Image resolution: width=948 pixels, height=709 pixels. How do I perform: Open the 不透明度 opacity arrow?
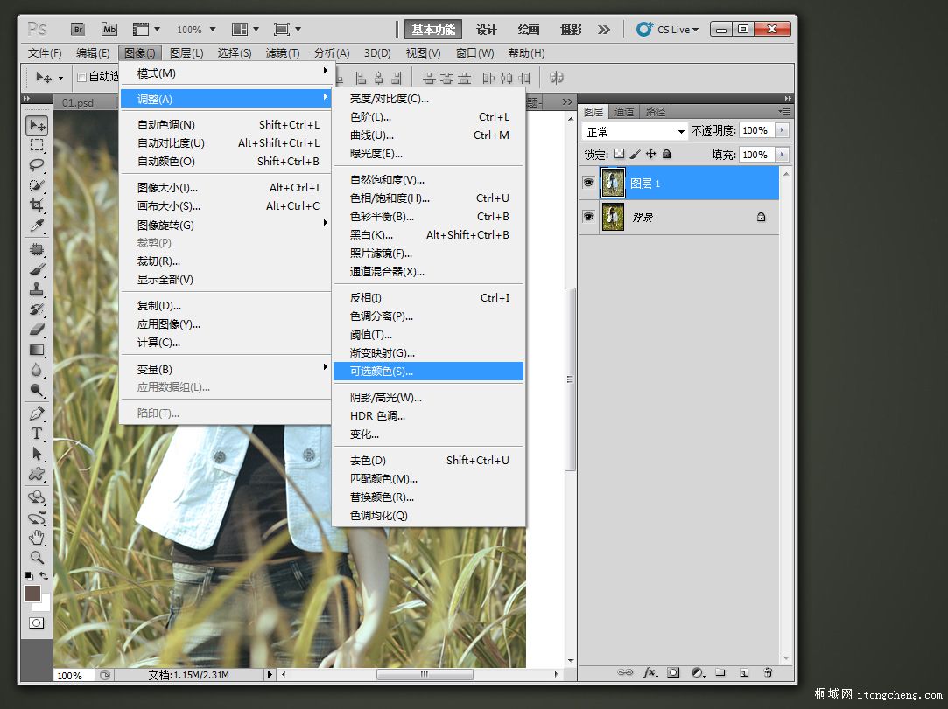point(782,130)
